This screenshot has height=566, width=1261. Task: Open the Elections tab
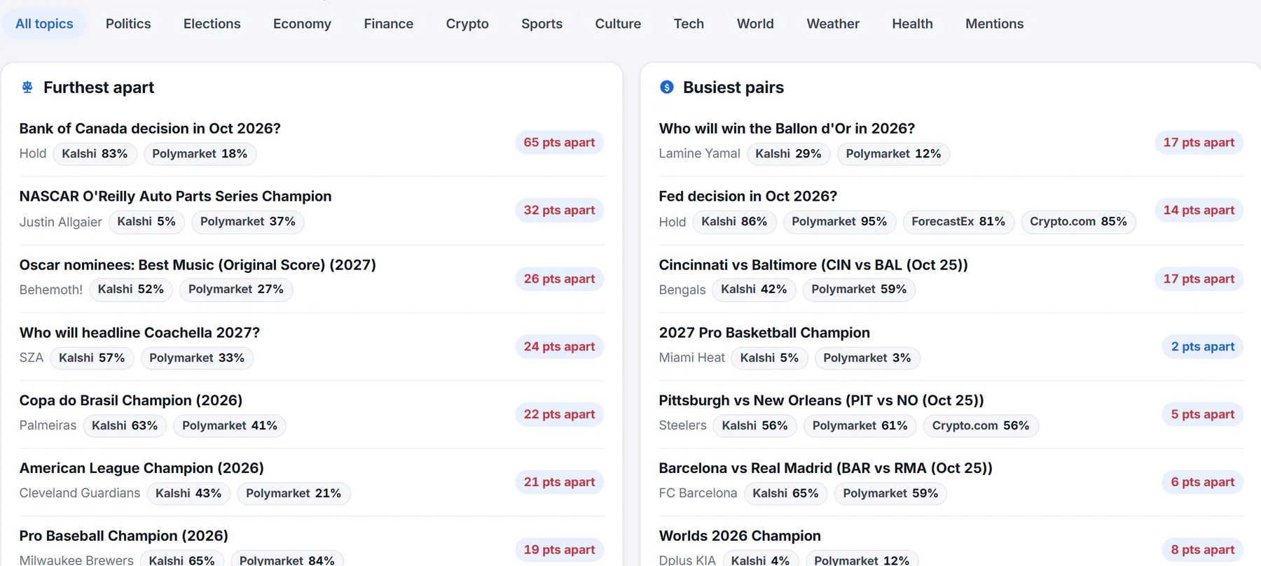[212, 24]
